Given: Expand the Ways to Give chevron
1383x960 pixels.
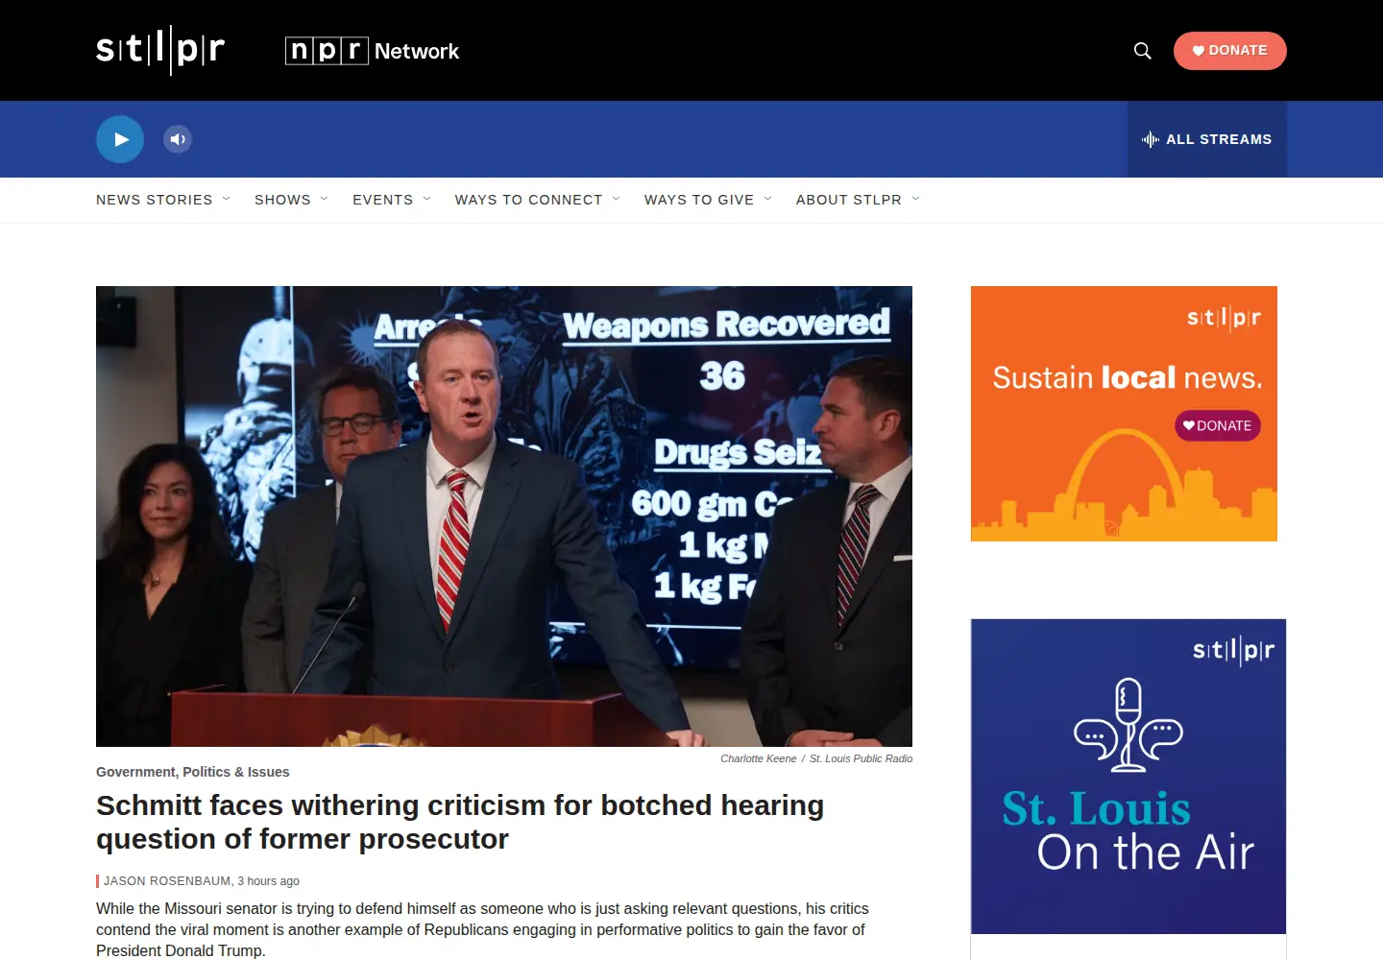Looking at the screenshot, I should coord(768,199).
